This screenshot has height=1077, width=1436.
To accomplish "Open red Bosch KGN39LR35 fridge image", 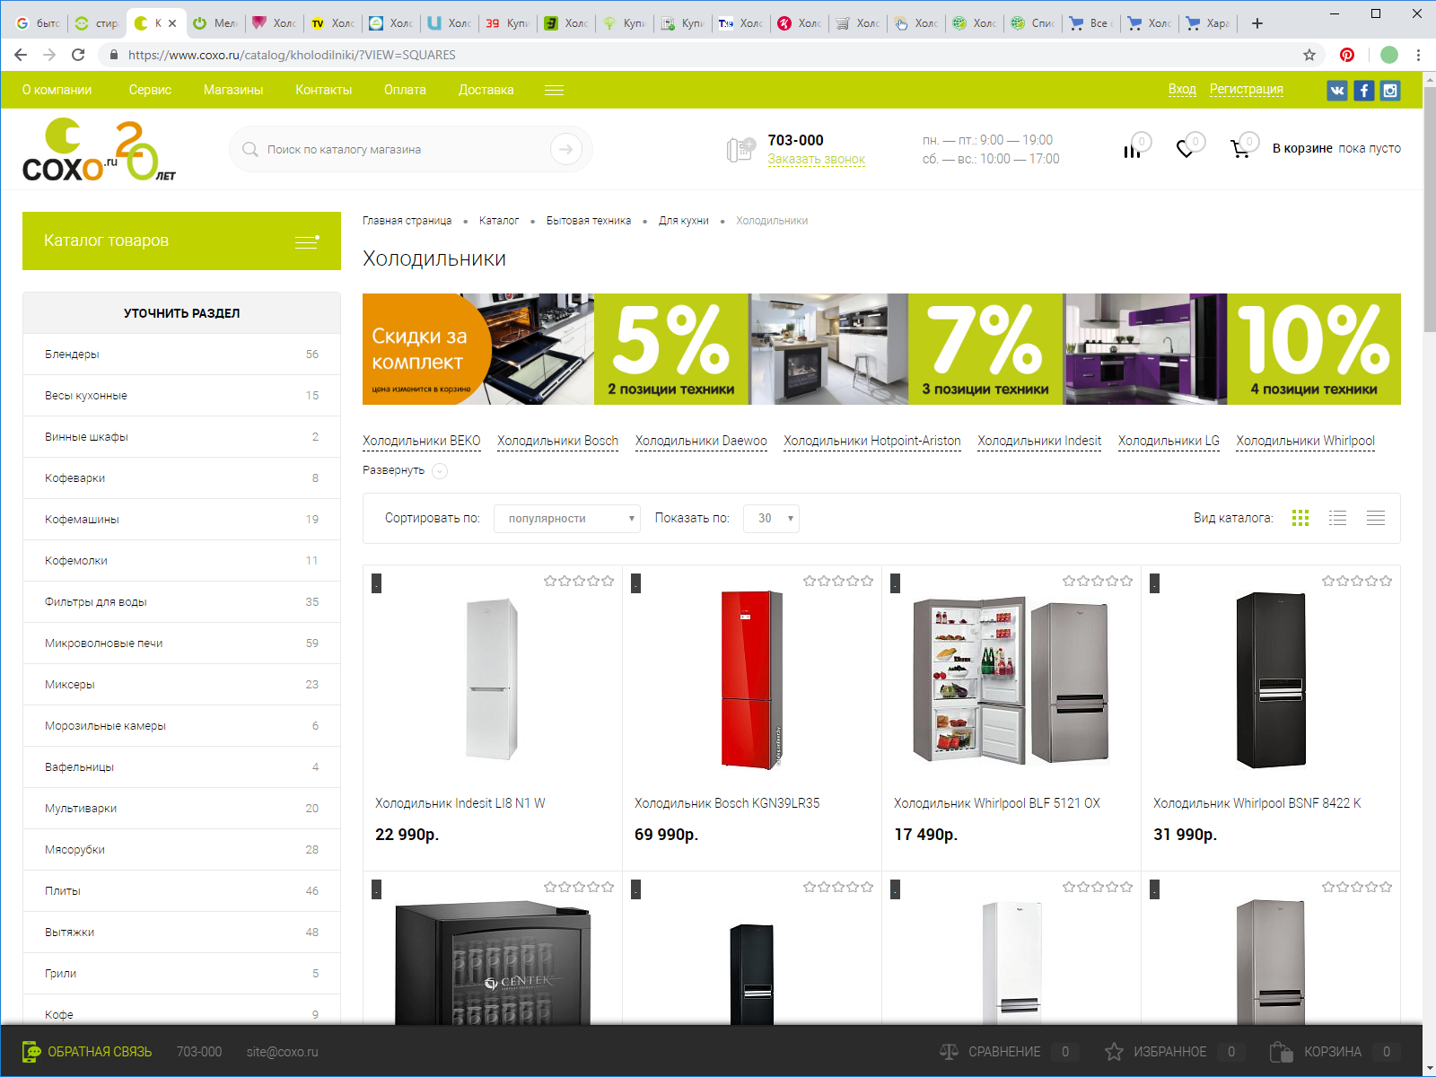I will point(751,679).
